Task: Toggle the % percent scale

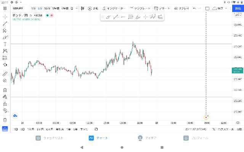Action: (214, 129)
